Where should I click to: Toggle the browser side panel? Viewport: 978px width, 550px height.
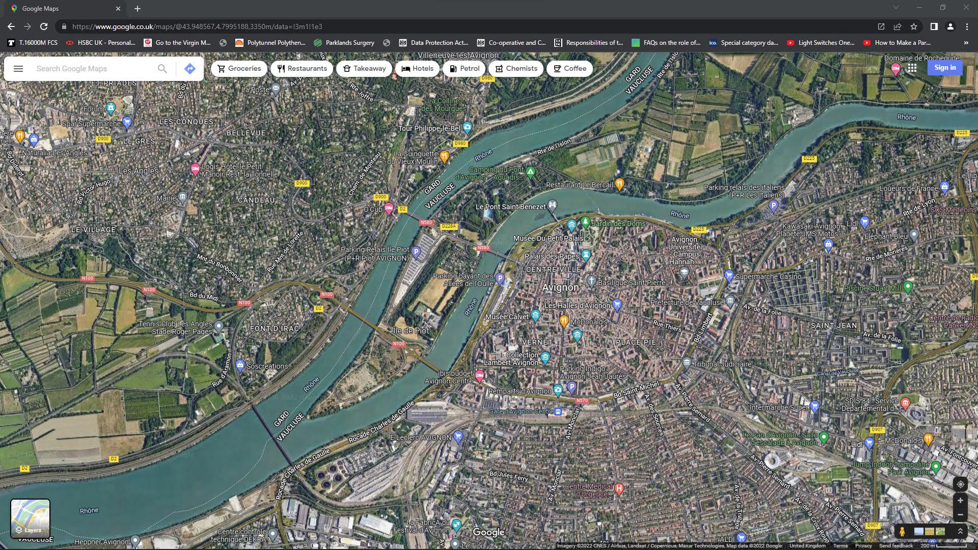coord(934,26)
